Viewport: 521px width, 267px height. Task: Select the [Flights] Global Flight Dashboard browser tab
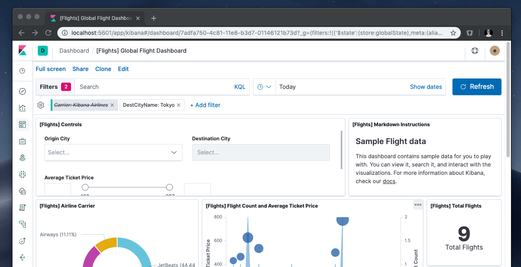coord(96,18)
